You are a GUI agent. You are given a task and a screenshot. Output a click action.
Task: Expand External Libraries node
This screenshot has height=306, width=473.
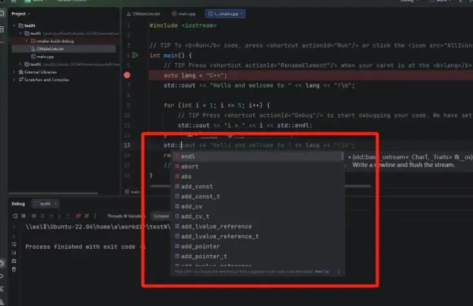(14, 72)
